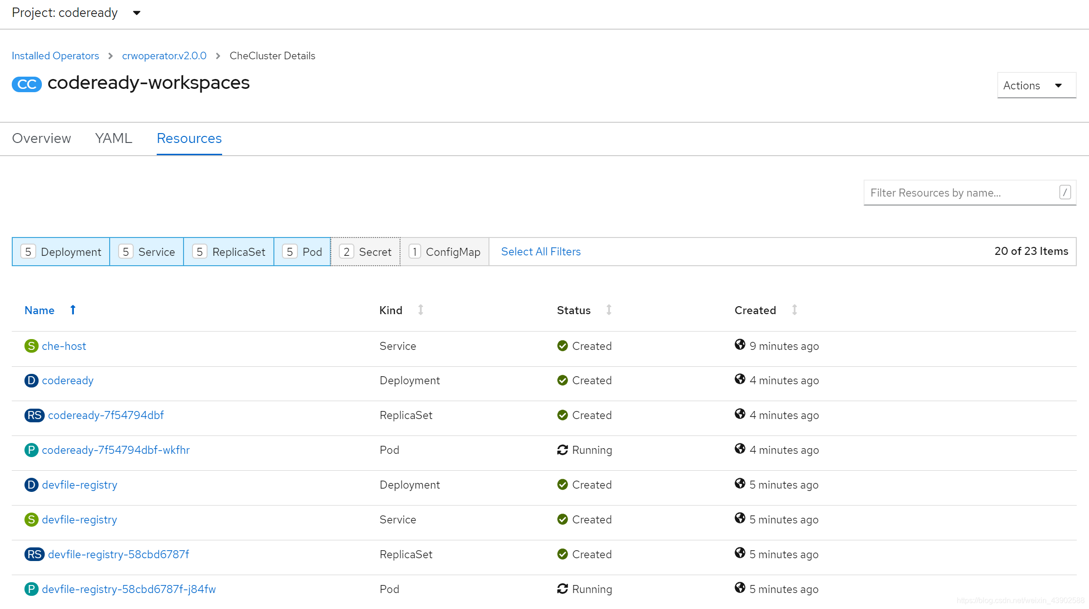Go to Installed Operators breadcrumb

tap(56, 56)
